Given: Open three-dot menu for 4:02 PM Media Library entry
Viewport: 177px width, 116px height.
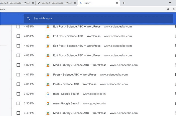Looking at the screenshot, I should (x=175, y=65).
